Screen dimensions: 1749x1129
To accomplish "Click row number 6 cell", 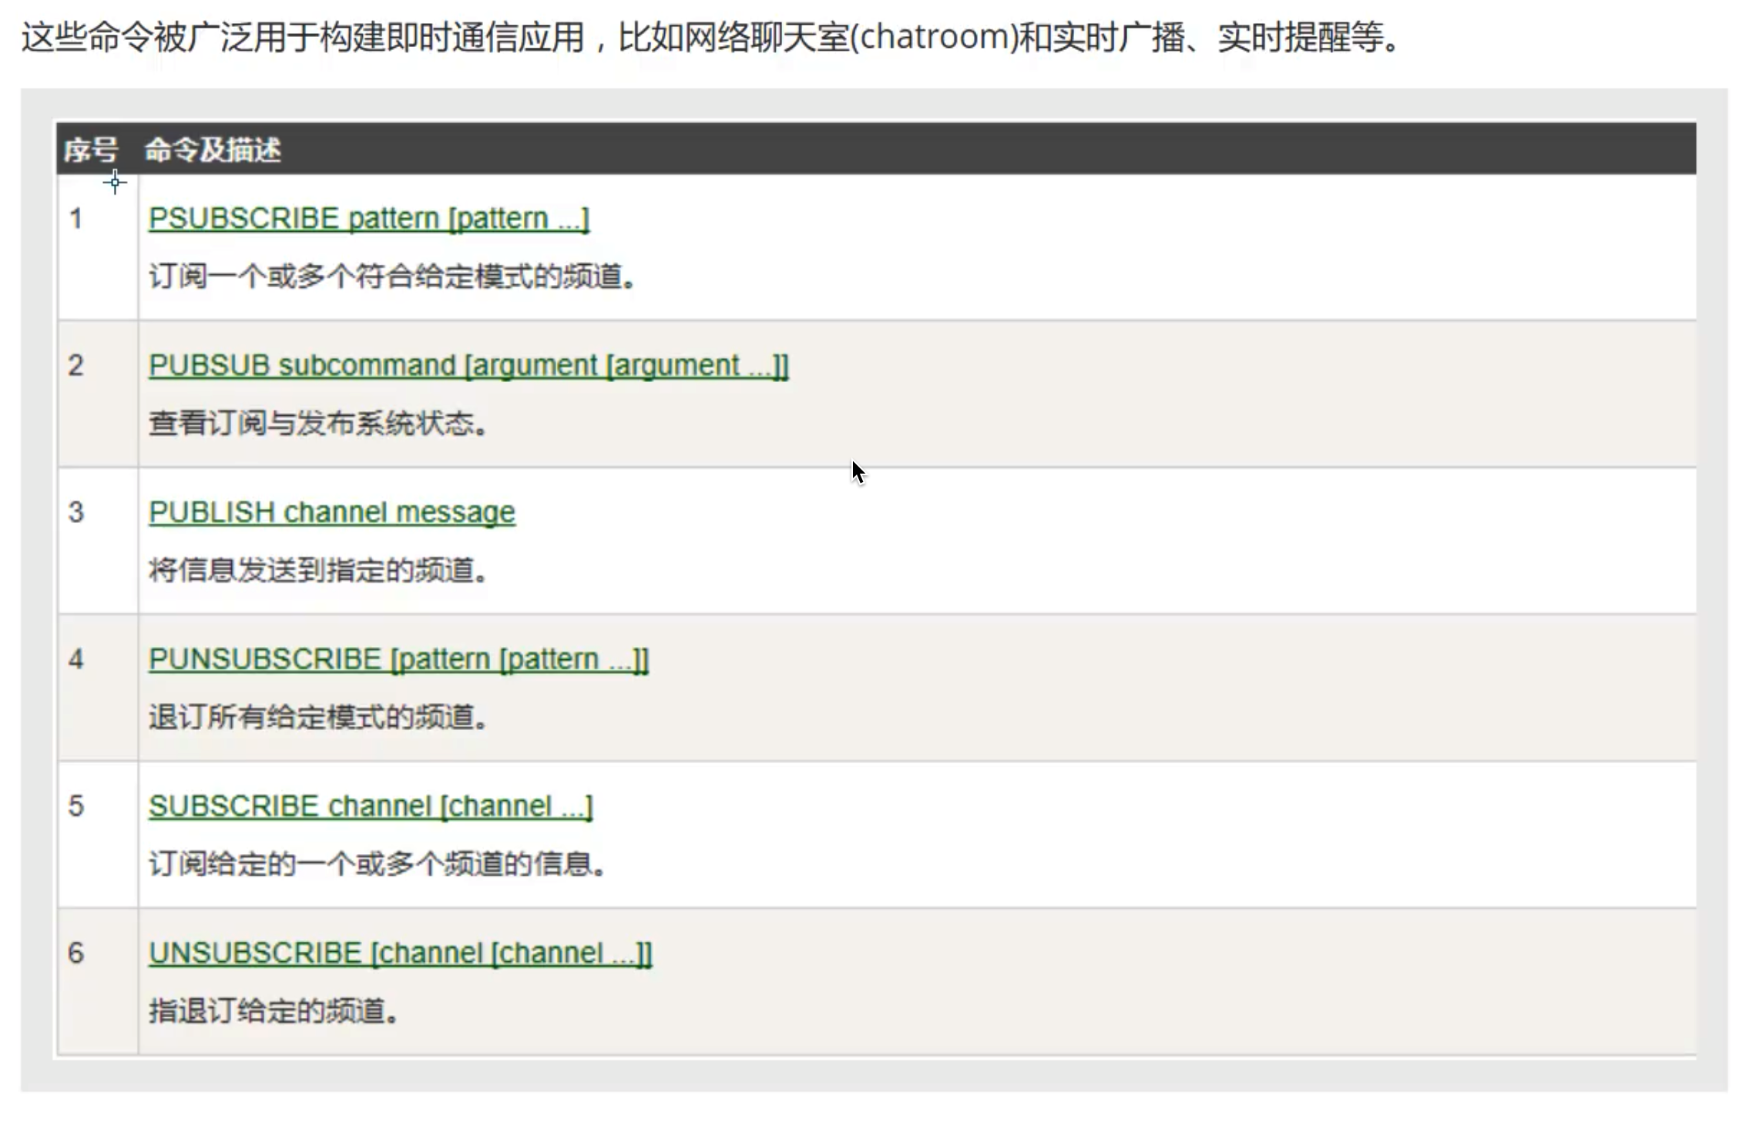I will click(76, 954).
